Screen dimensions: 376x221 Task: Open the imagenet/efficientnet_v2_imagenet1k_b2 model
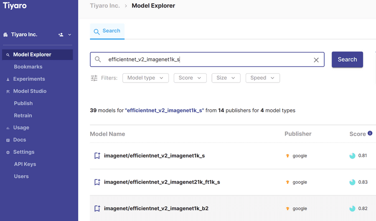tap(156, 208)
